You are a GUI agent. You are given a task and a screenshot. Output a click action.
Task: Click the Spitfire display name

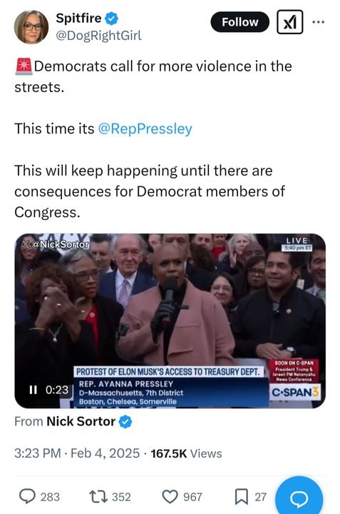[x=78, y=18]
